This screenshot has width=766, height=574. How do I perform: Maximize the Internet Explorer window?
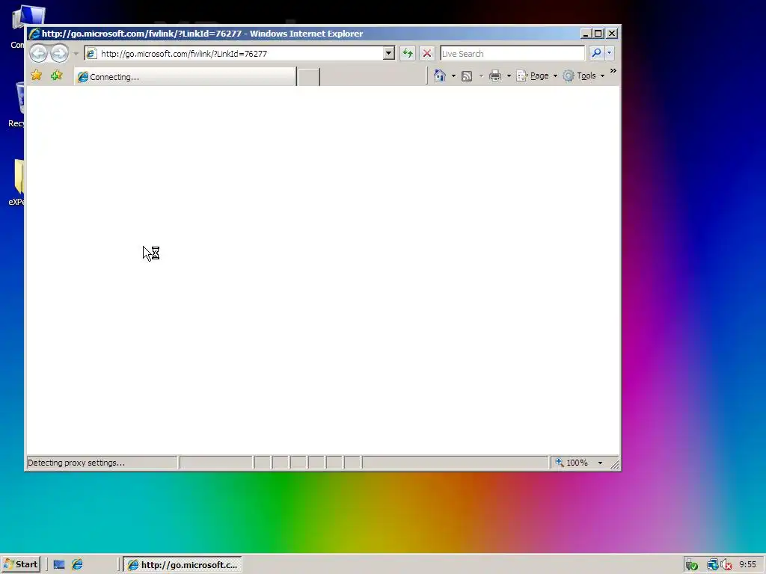click(x=598, y=34)
